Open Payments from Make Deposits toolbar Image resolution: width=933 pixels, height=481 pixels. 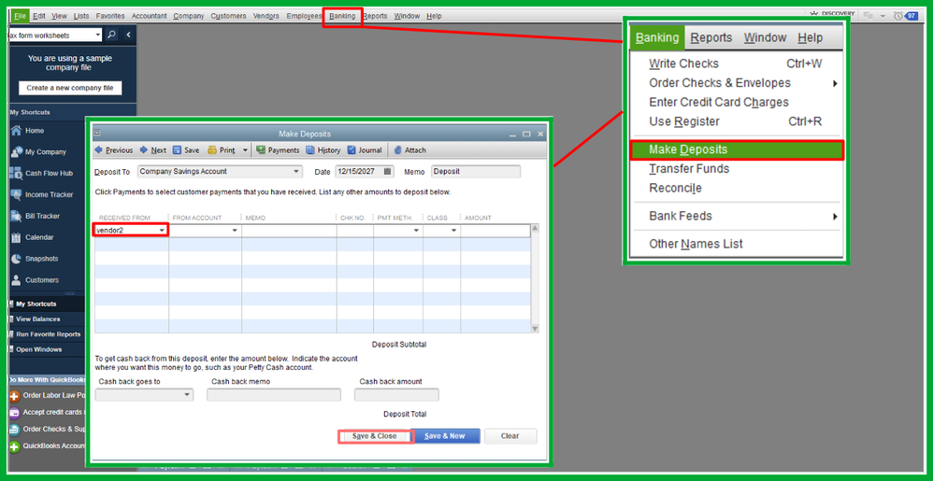coord(278,150)
